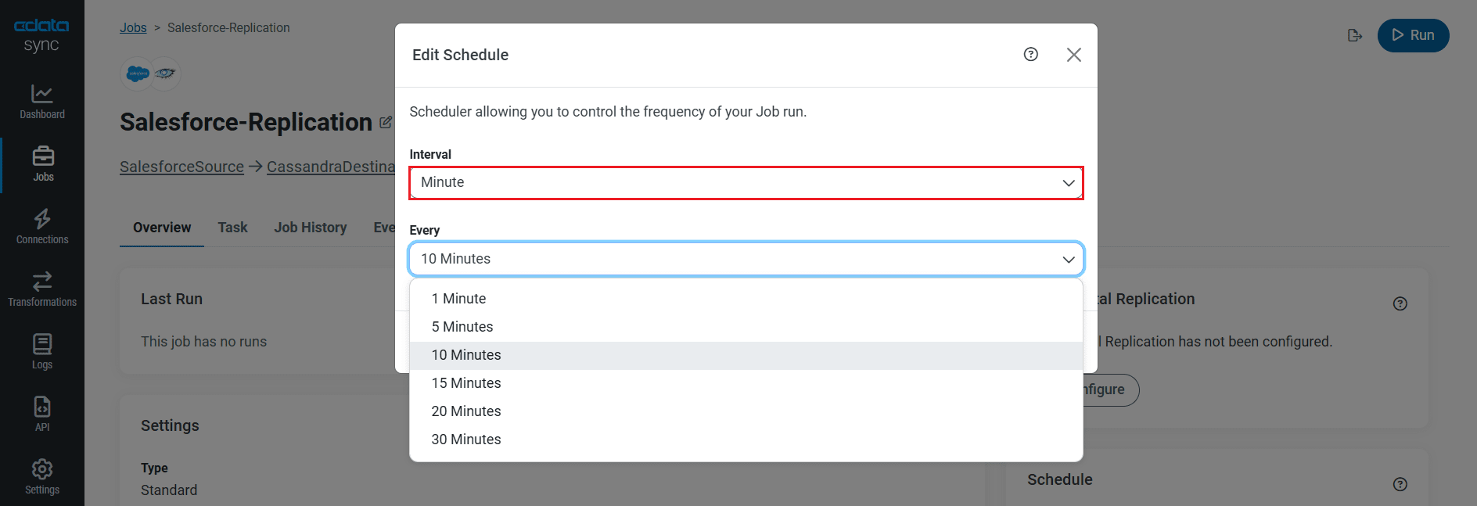Expand the Interval dropdown
Screen dimensions: 1477x506
[x=746, y=183]
